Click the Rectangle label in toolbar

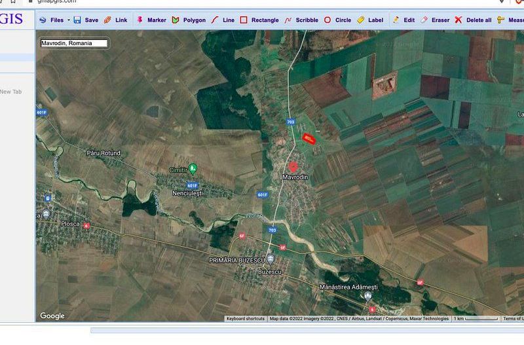coord(265,20)
